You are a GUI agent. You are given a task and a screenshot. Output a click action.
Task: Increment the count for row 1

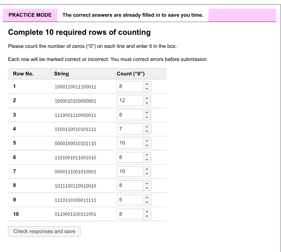pos(147,83)
